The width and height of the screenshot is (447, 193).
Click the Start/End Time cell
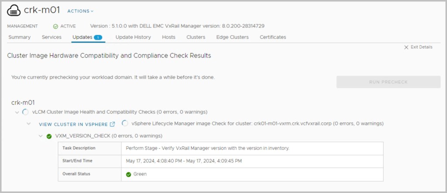[x=90, y=161]
